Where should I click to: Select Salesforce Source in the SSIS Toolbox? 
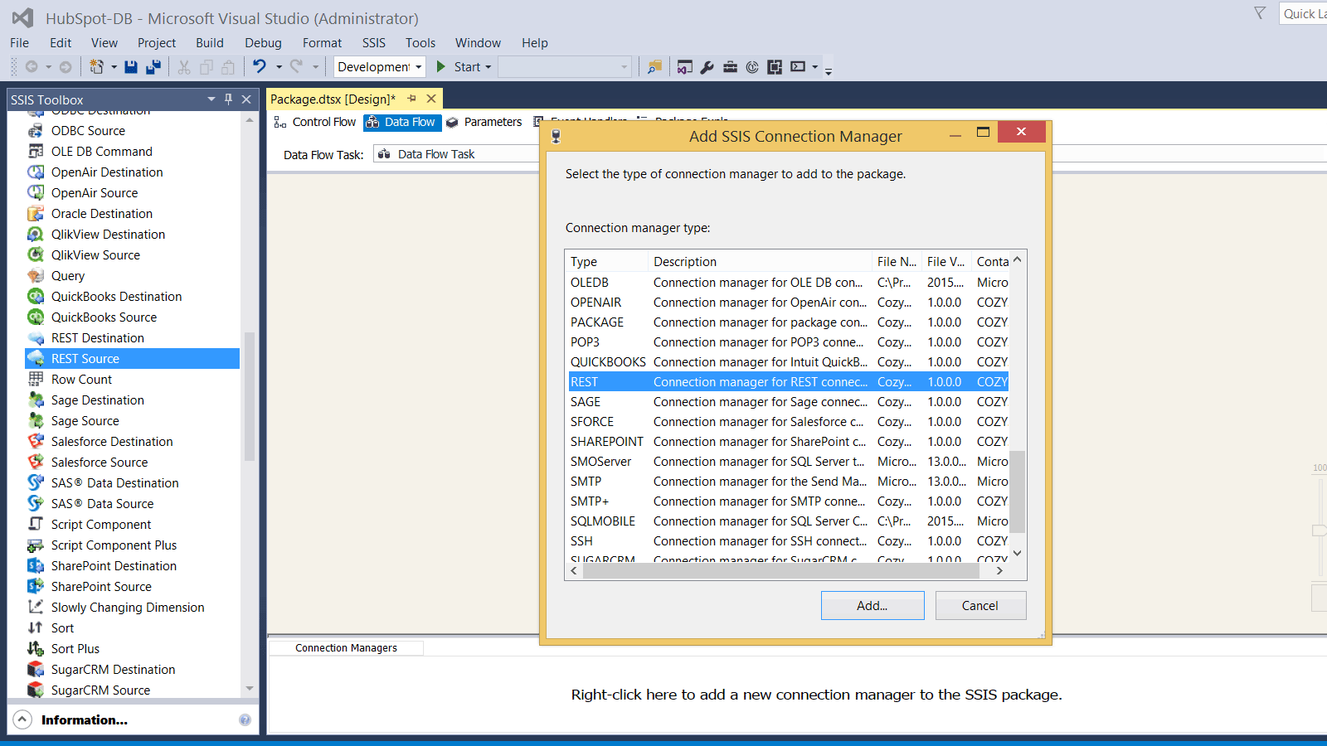tap(100, 463)
